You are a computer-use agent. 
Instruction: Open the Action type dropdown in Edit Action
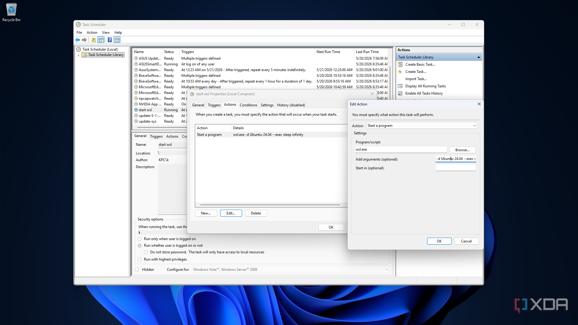pyautogui.click(x=422, y=126)
